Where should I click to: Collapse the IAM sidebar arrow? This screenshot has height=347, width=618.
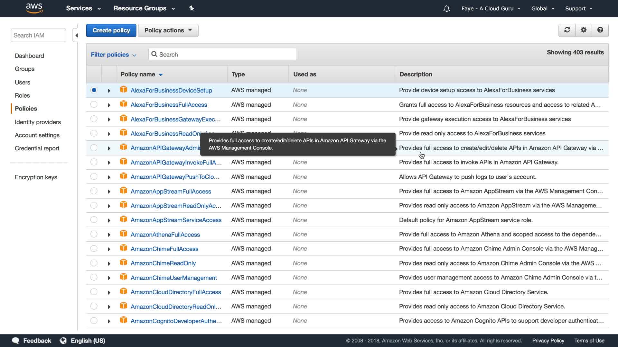click(x=76, y=35)
